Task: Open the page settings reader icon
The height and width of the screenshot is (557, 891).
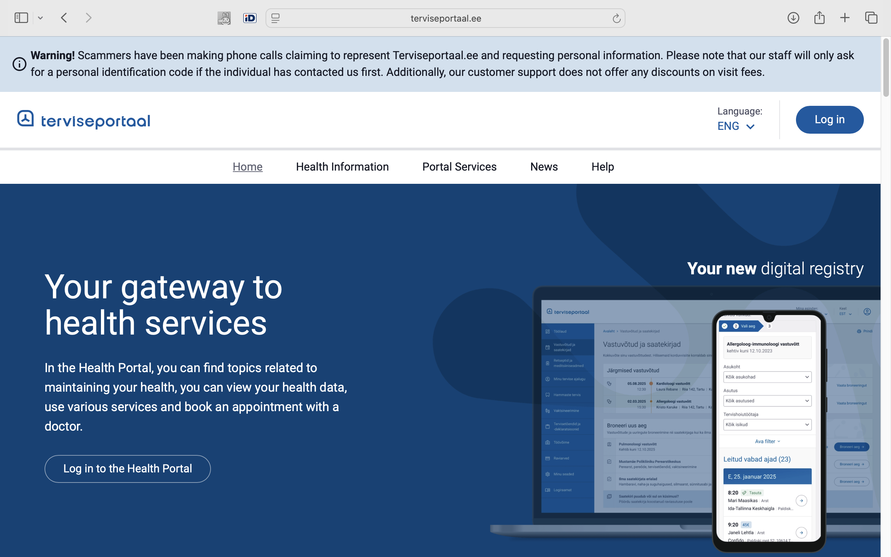Action: click(275, 18)
